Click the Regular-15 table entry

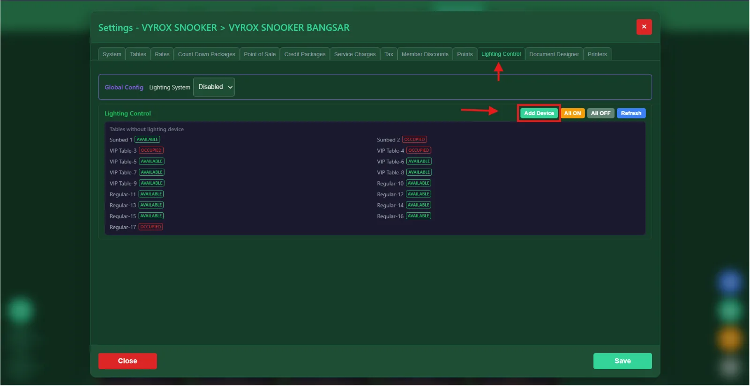(x=136, y=216)
